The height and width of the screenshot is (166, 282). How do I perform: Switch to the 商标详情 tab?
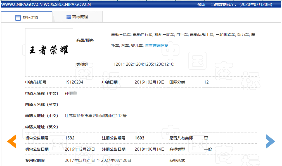coord(27,17)
